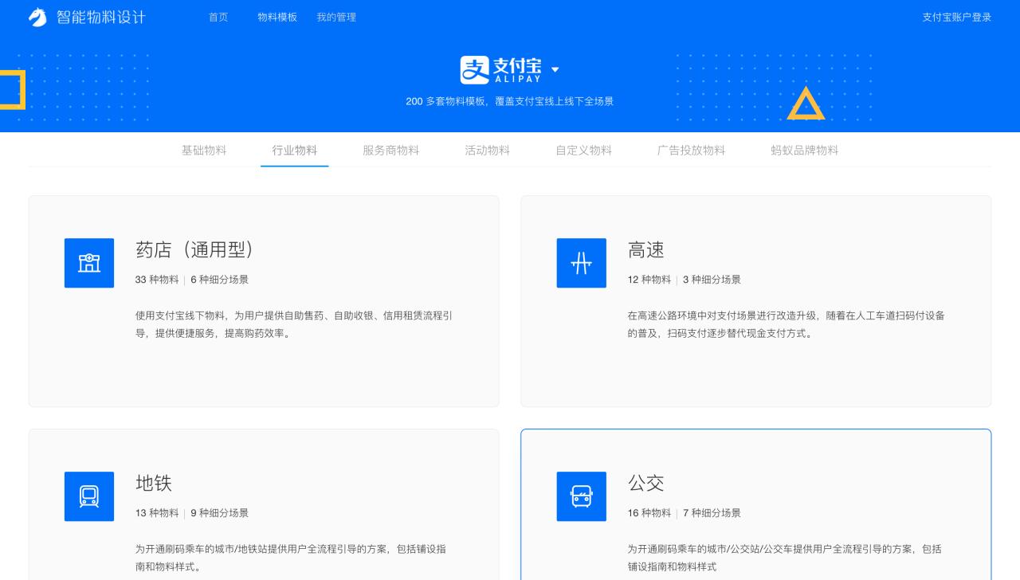The image size is (1020, 580).
Task: Select the 行业物料 tab
Action: tap(295, 150)
